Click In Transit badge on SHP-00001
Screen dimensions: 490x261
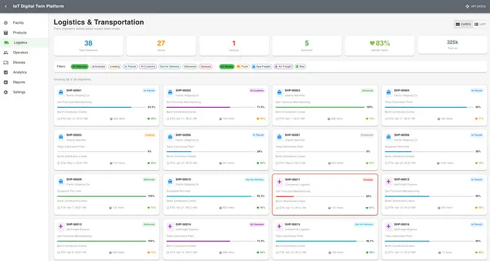point(149,90)
